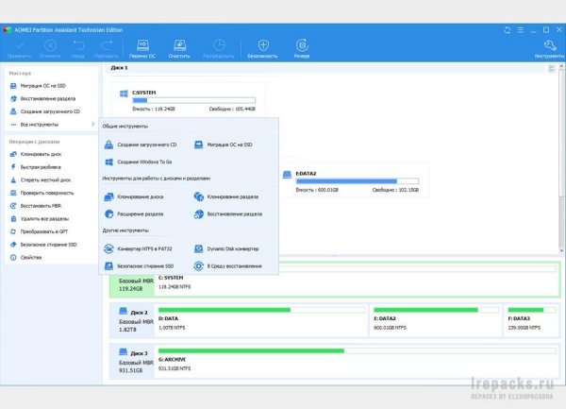The image size is (566, 409).
Task: Click the Применить checkmark toolbar icon
Action: pyautogui.click(x=20, y=49)
